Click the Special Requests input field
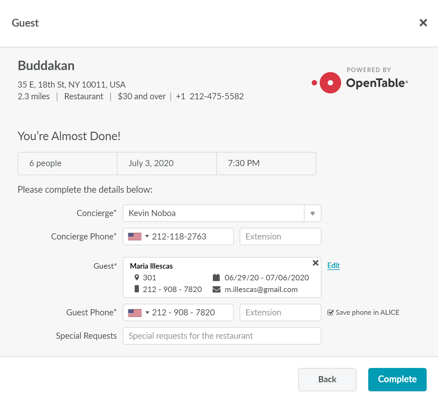 coord(222,336)
